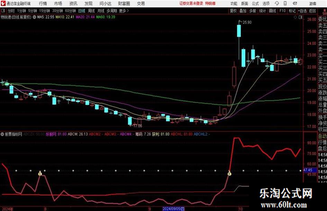Open the 交易 menu

click(141, 3)
